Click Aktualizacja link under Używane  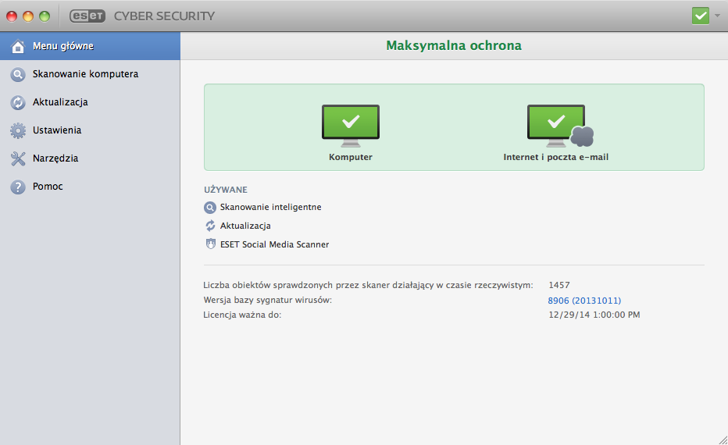pyautogui.click(x=245, y=226)
